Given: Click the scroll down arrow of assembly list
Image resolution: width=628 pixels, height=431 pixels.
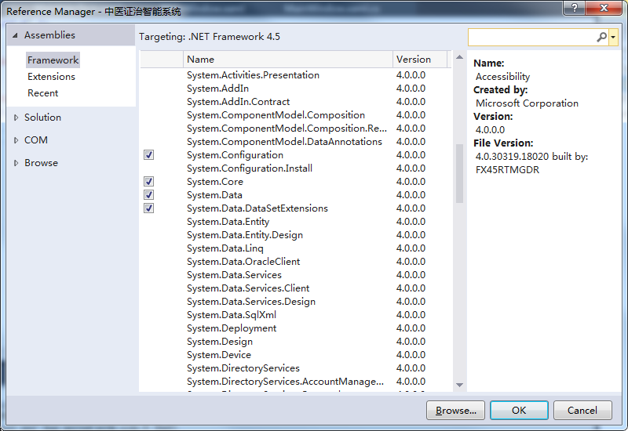Looking at the screenshot, I should (459, 385).
